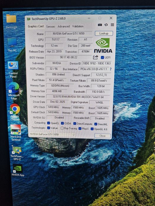Click the Revision field A1
The height and width of the screenshot is (206, 155).
(x=85, y=39)
